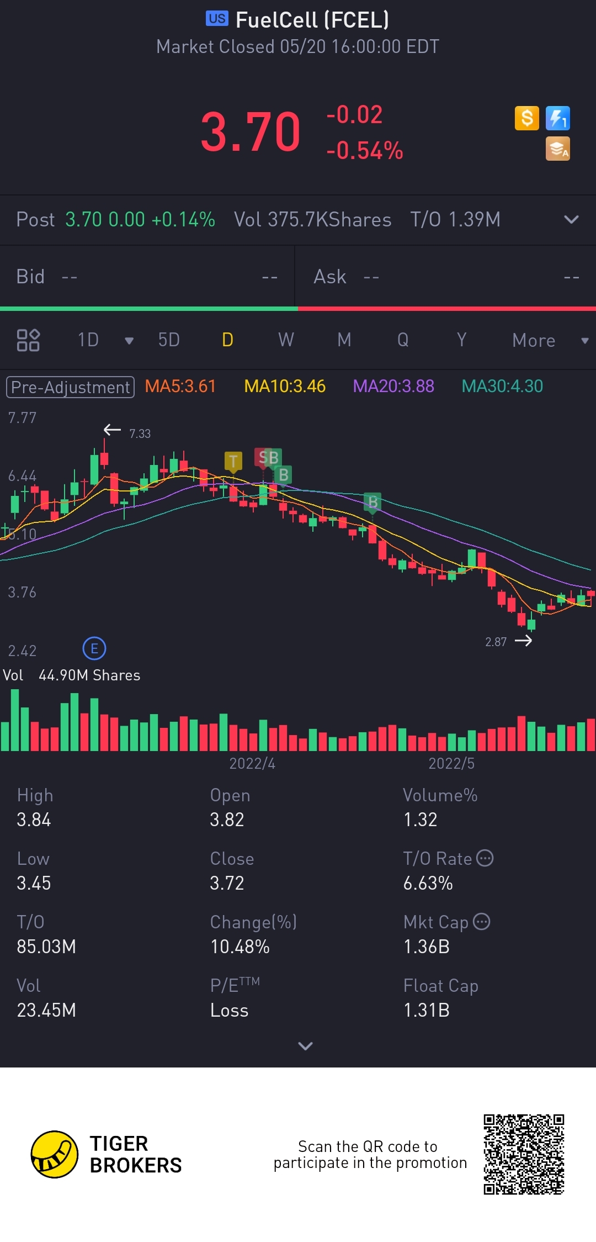Screen dimensions: 596x1242
Task: Open Mkt Cap info icon
Action: tap(482, 922)
